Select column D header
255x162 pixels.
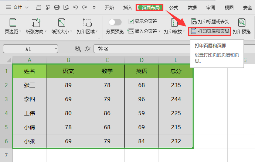coord(142,60)
